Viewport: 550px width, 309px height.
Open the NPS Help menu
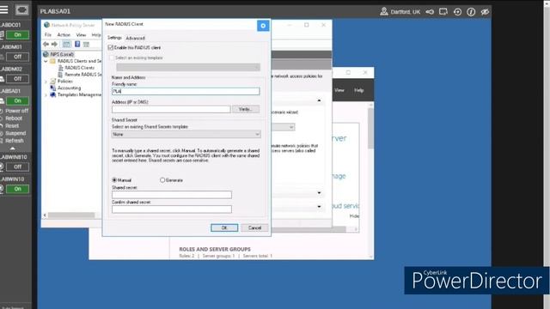pos(96,35)
